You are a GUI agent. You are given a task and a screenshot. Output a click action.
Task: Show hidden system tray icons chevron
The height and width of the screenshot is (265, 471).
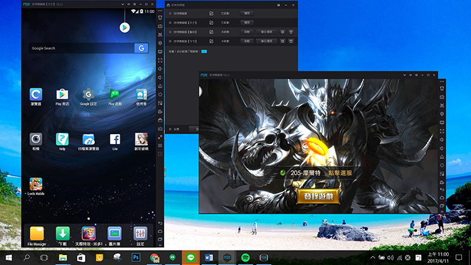pos(372,258)
